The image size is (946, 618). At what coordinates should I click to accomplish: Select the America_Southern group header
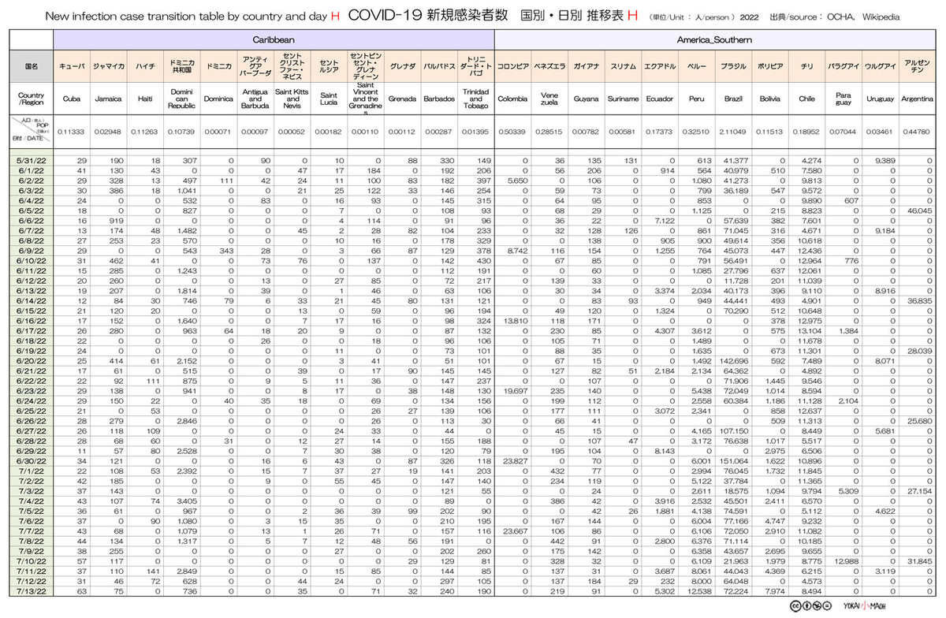click(716, 39)
